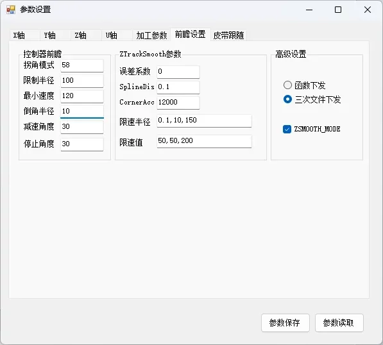
Task: Click the application icon in title bar
Action: tap(11, 10)
